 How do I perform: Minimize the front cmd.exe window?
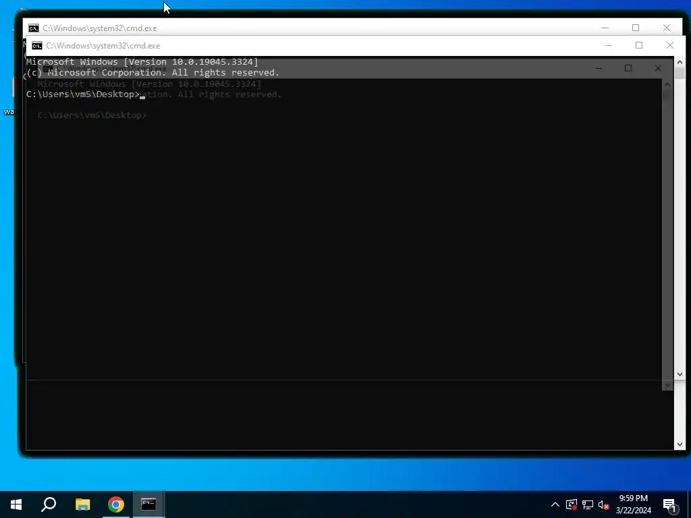(609, 45)
